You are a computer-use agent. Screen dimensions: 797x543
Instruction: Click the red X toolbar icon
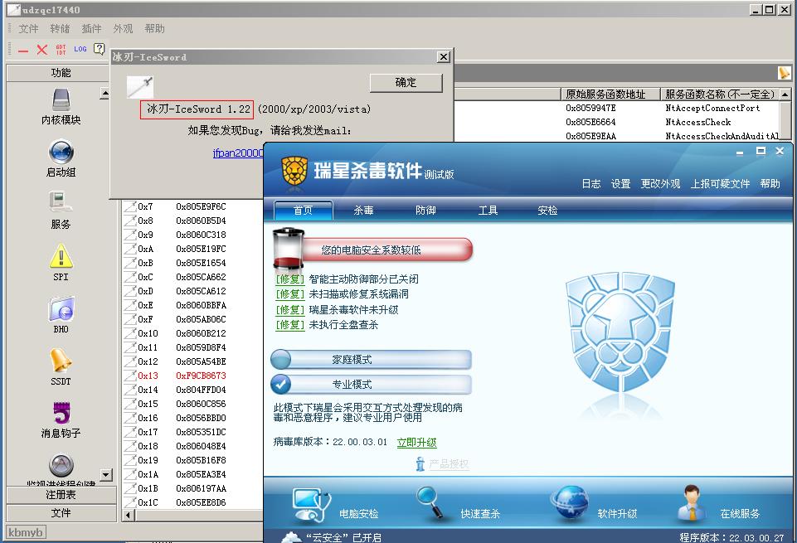click(x=42, y=49)
